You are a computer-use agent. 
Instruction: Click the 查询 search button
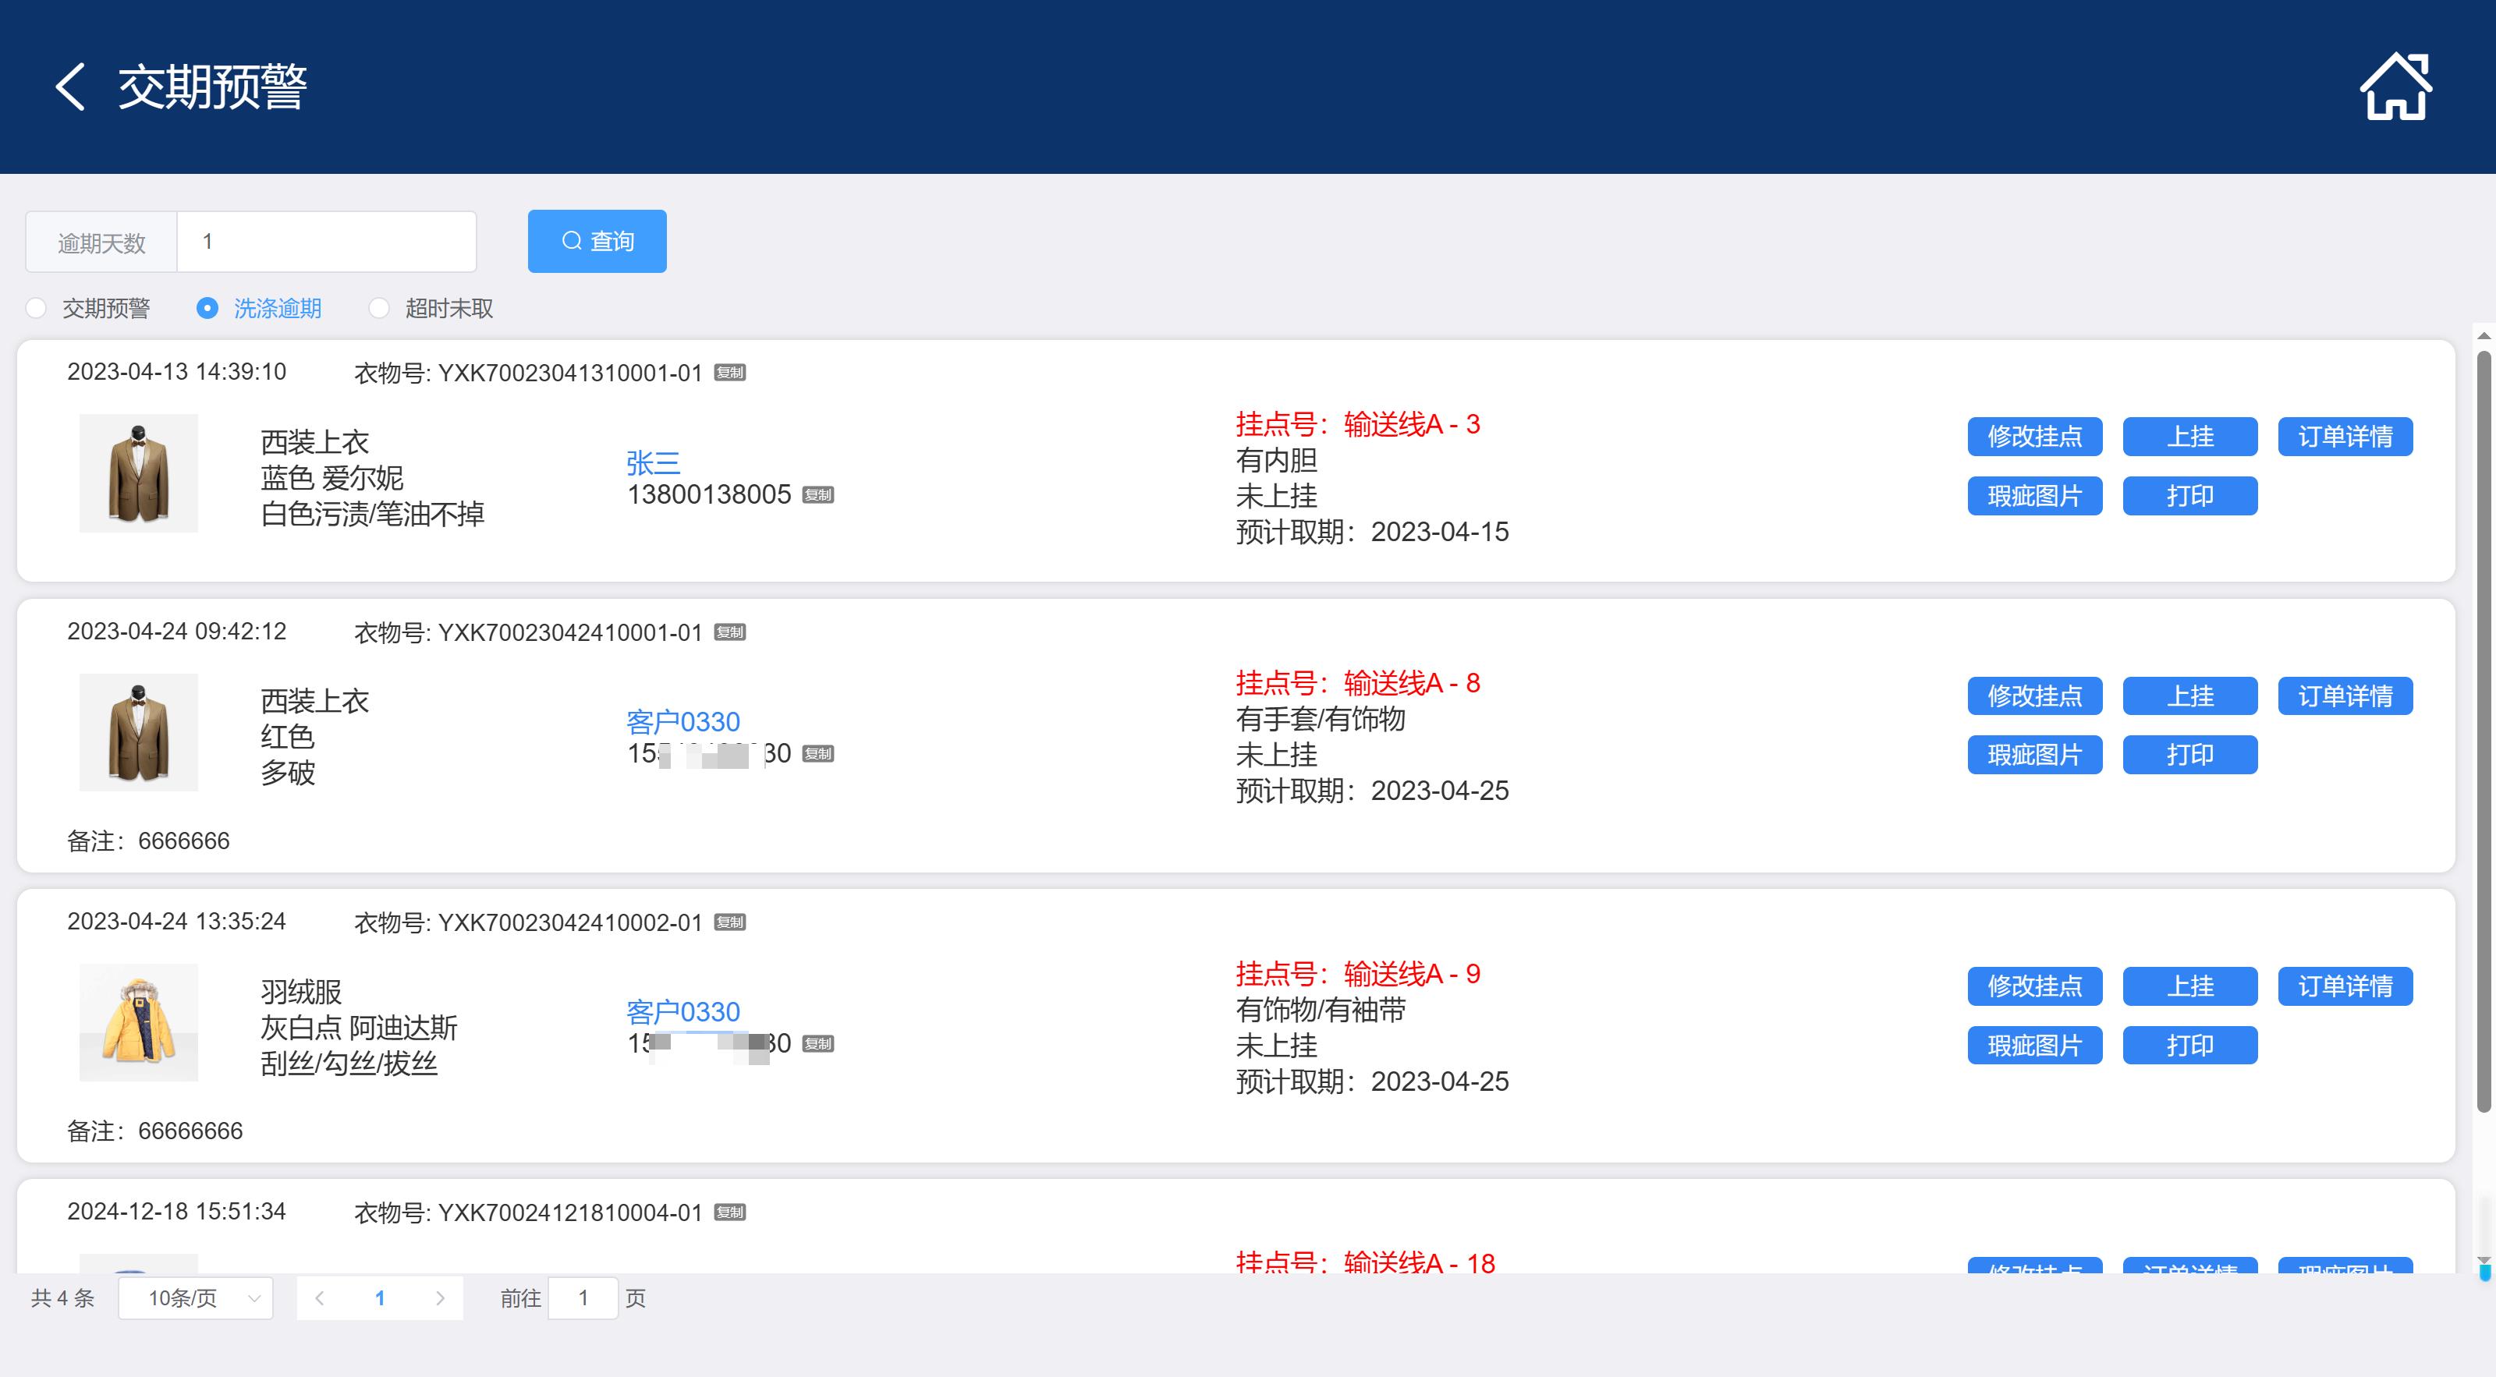[x=597, y=241]
